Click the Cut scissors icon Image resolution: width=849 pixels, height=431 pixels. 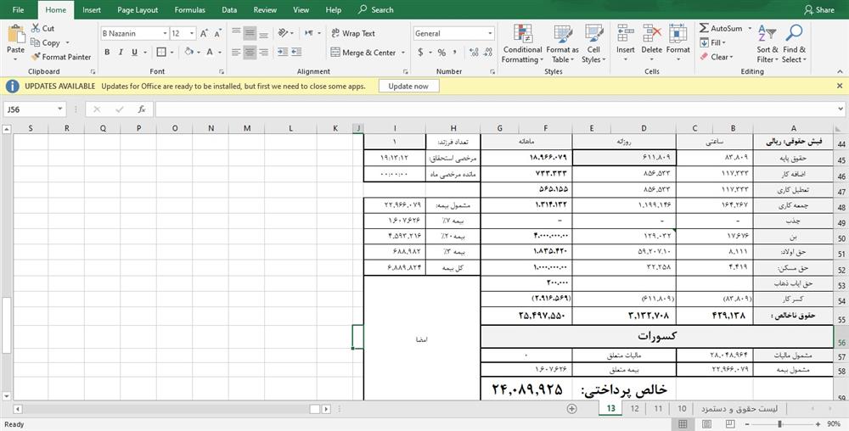[x=36, y=28]
